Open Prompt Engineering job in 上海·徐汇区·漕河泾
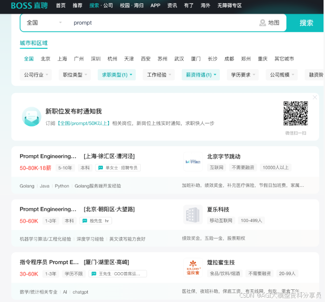The image size is (325, 302). click(77, 156)
